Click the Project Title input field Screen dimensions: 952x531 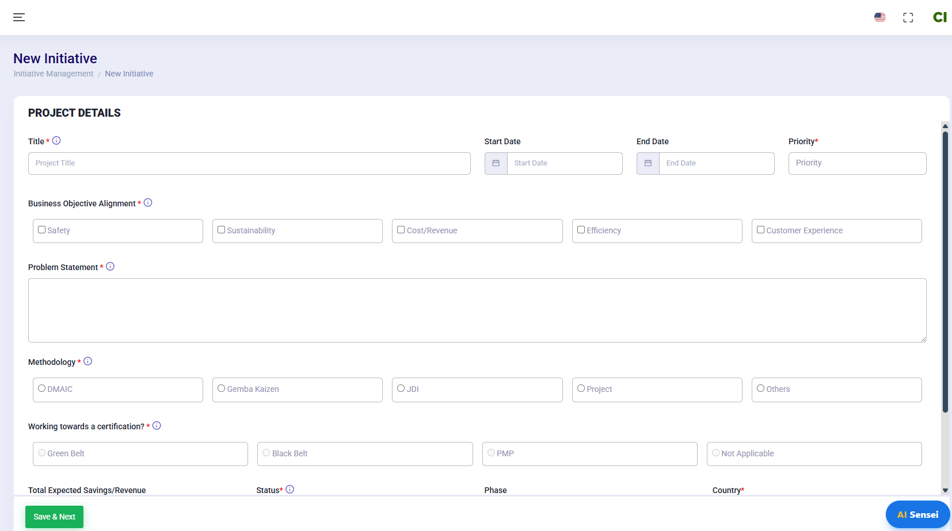tap(249, 163)
